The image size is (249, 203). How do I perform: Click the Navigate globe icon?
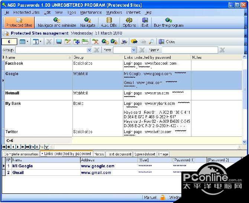88,20
